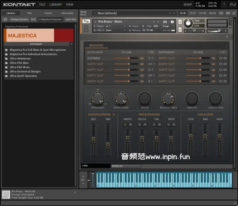This screenshot has height=206, width=238.
Task: Click the Majestica library search field
Action: 50,20
